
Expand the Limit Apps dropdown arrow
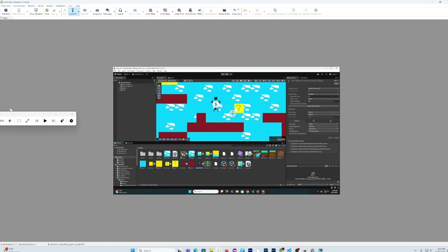(x=173, y=12)
